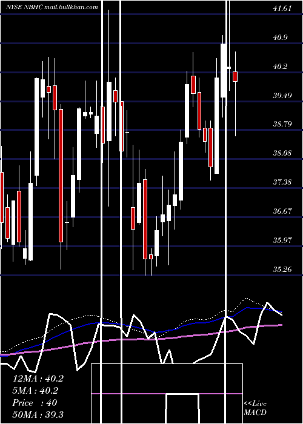The width and height of the screenshot is (303, 424).
Task: Click the 35.26 price axis label
Action: [x=282, y=269]
